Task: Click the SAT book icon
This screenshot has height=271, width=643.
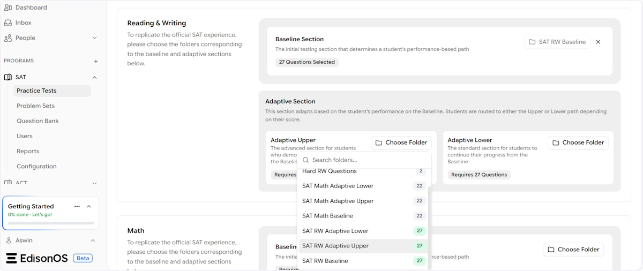Action: [x=8, y=77]
